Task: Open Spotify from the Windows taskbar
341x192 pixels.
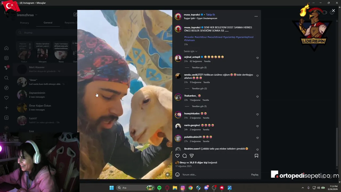Action: [x=159, y=188]
